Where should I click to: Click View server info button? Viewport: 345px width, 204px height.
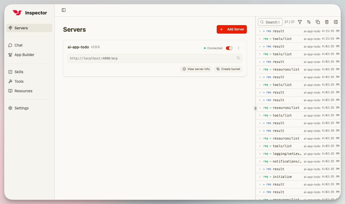point(196,69)
